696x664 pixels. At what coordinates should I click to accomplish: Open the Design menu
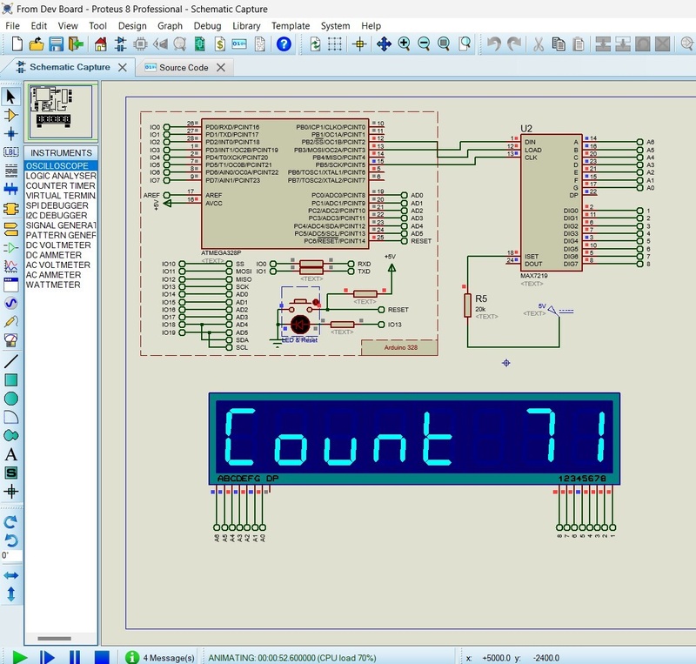pyautogui.click(x=132, y=26)
